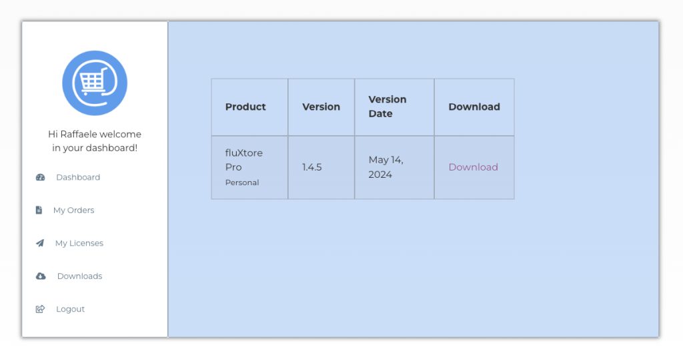Click the My Orders document icon
The width and height of the screenshot is (683, 363).
(39, 210)
